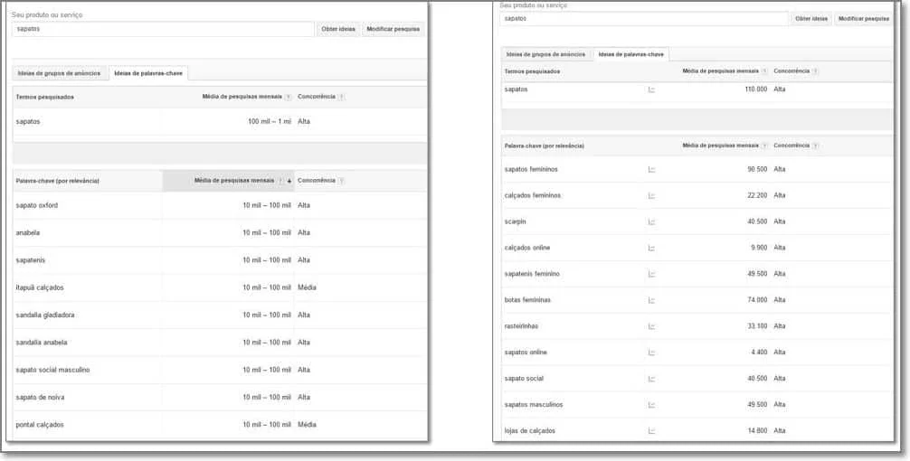Click the chart icon next to rasteirinhas

[651, 326]
